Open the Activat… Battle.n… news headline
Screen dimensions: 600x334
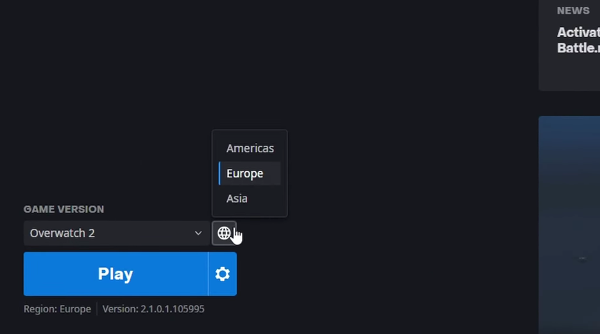pyautogui.click(x=578, y=40)
